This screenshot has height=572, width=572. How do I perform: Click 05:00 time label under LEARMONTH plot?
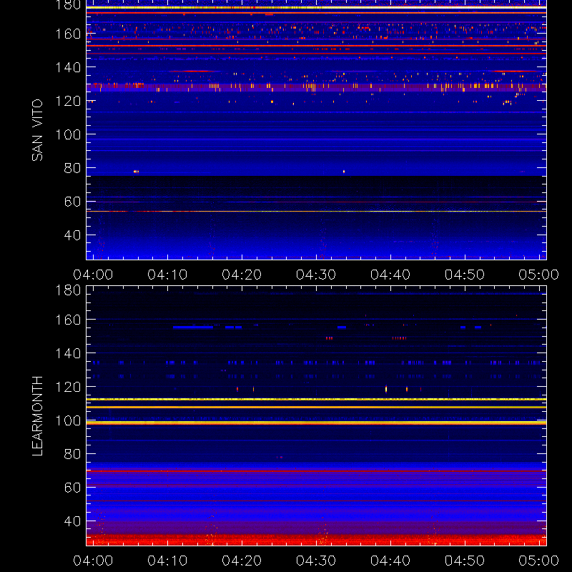[x=539, y=561]
